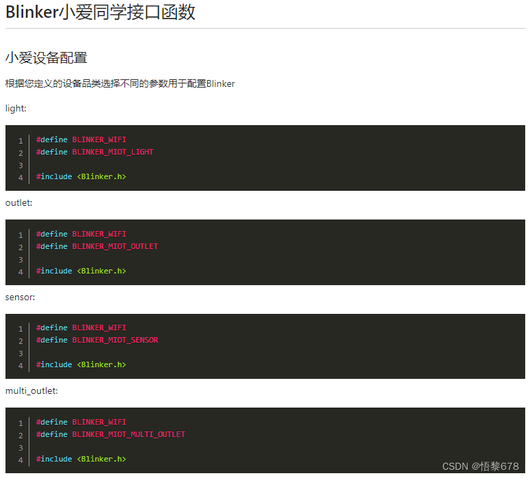Click BLINKER_MIOT_SENSOR in the sensor code block
The height and width of the screenshot is (478, 530).
pos(115,340)
